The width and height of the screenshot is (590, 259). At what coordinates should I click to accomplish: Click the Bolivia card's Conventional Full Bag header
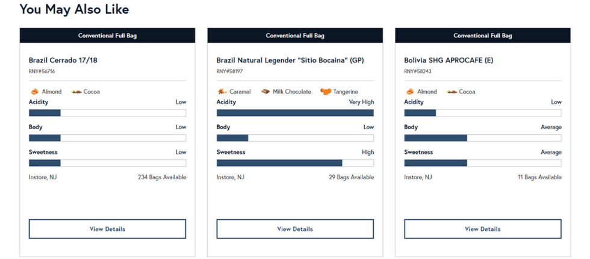pos(483,35)
